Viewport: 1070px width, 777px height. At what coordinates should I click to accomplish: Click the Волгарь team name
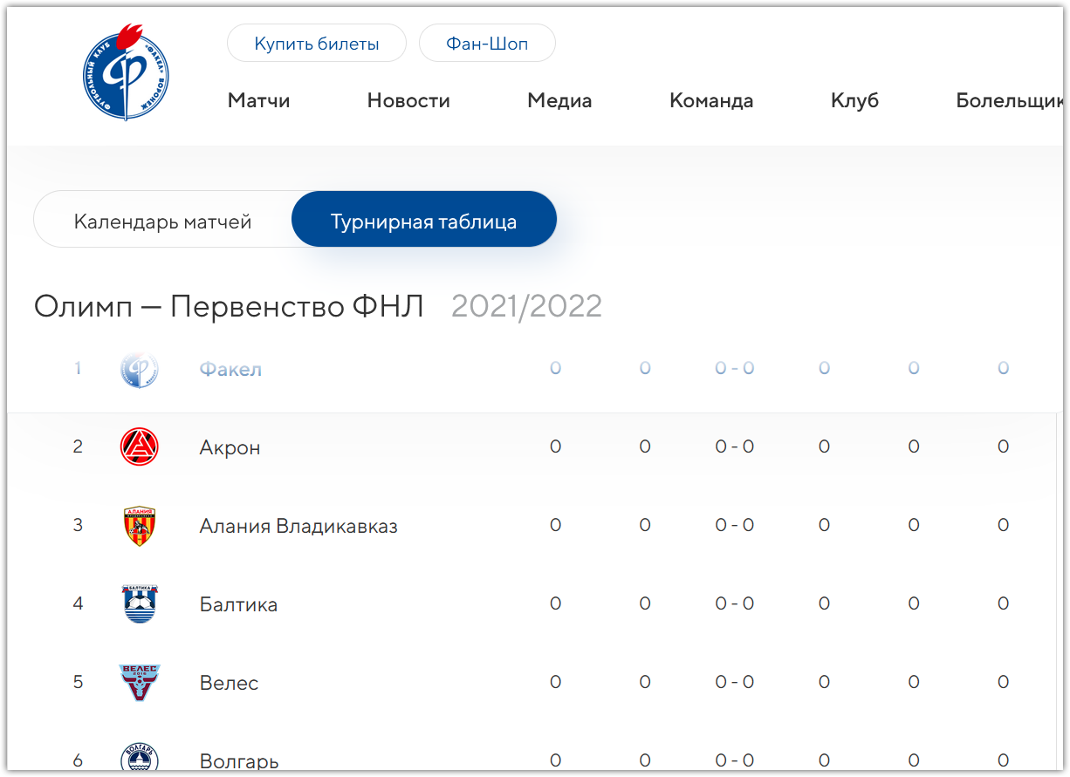pos(239,761)
